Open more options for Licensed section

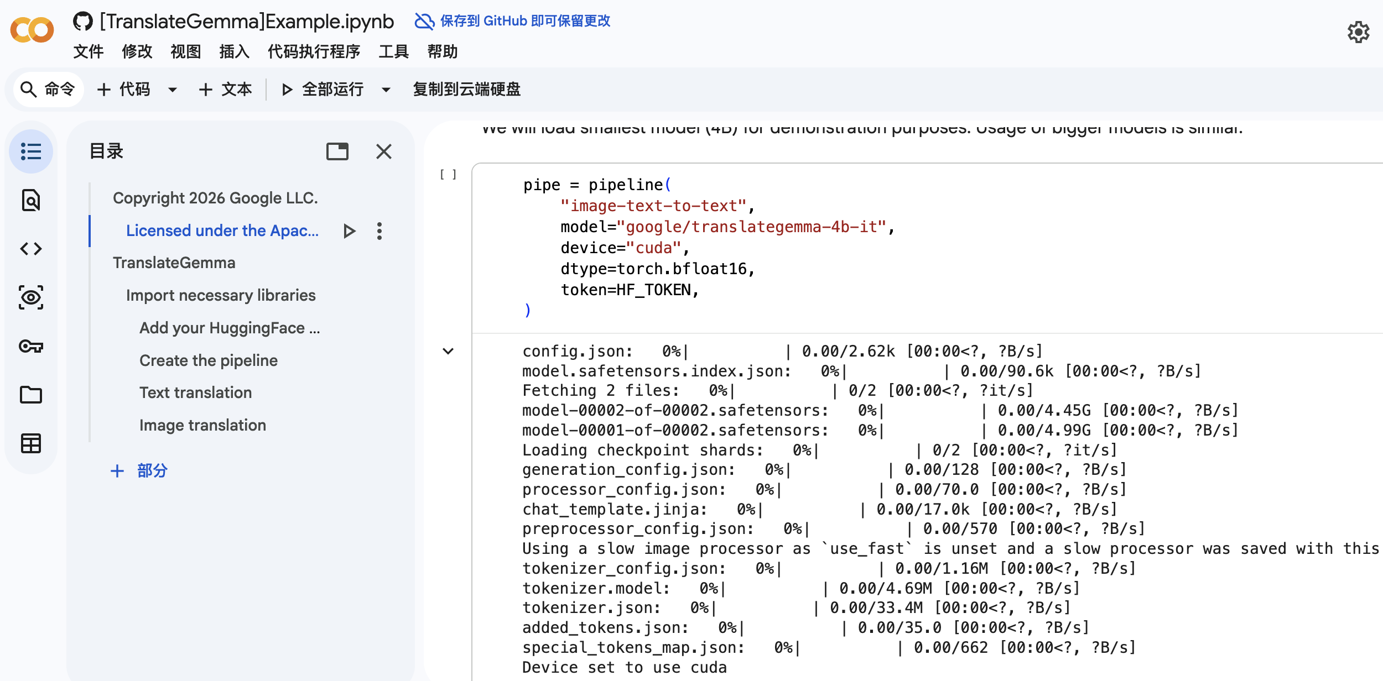pyautogui.click(x=379, y=231)
